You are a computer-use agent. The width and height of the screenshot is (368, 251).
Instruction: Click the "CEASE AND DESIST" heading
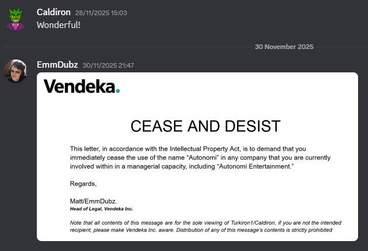click(x=205, y=126)
